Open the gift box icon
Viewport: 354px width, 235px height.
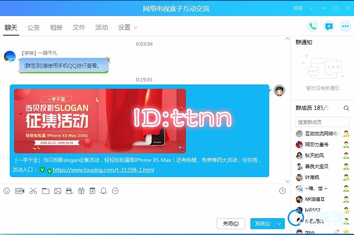[81, 191]
